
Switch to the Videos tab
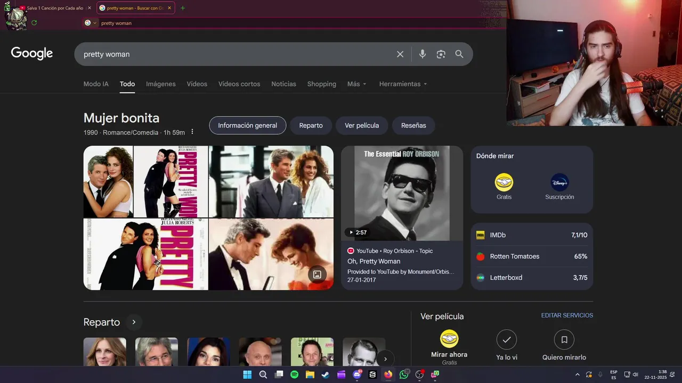pyautogui.click(x=197, y=84)
